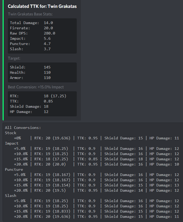The height and width of the screenshot is (222, 183).
Task: Click the TTK value 0.85 in the embed
Action: click(x=48, y=101)
